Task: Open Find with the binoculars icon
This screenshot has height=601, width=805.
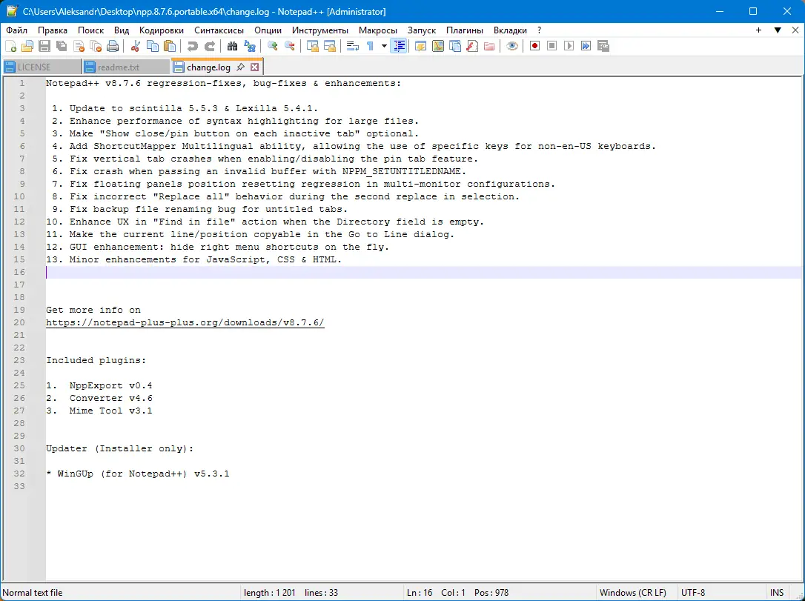Action: tap(233, 46)
